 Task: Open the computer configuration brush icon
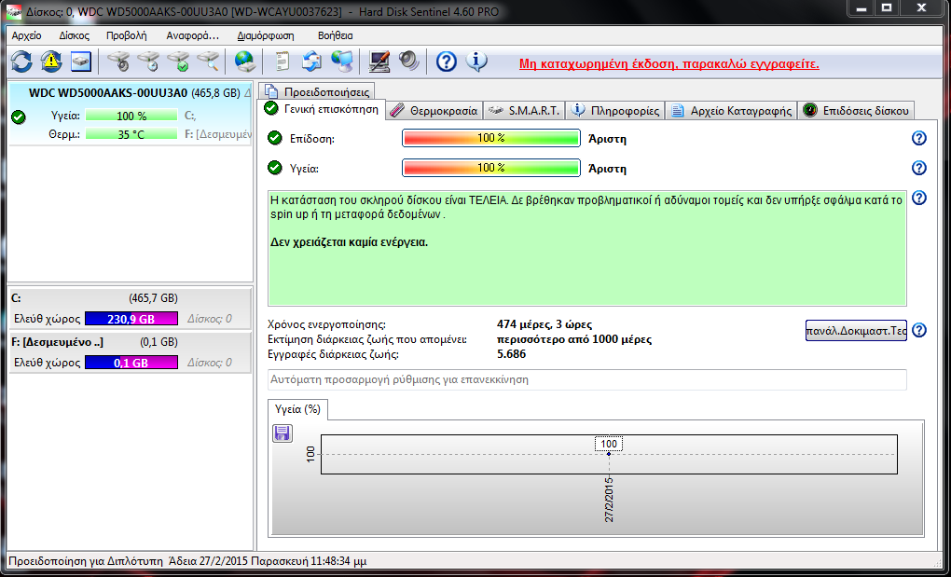[379, 61]
